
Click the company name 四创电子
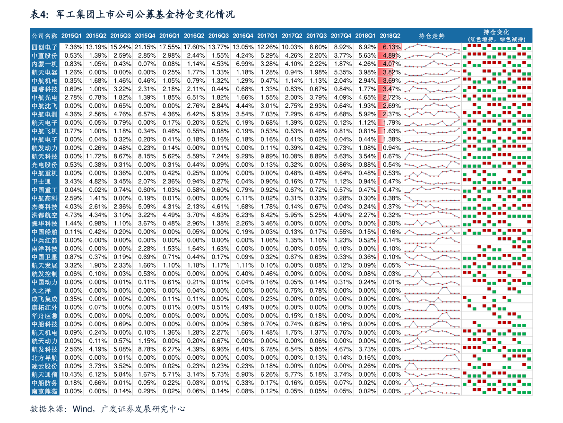pos(44,47)
